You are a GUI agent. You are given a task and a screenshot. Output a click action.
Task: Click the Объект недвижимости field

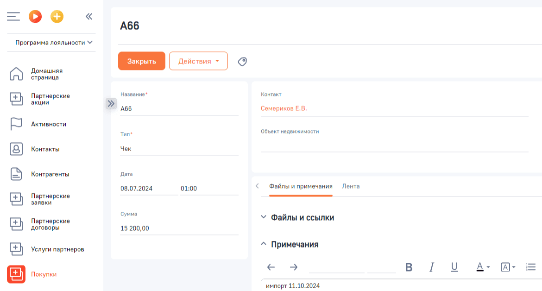point(394,145)
